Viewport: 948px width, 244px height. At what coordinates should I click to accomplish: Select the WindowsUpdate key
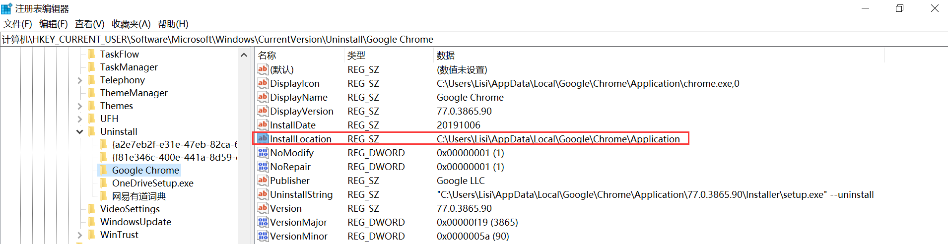pyautogui.click(x=135, y=222)
